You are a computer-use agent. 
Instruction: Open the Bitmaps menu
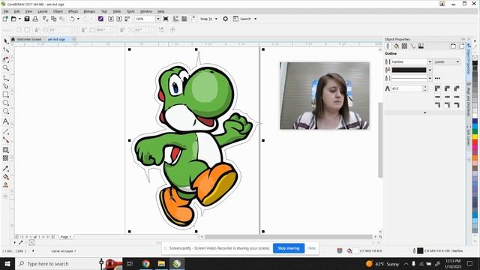[x=89, y=11]
